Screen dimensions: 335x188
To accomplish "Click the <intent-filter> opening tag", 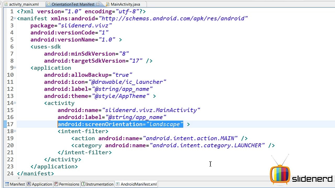I will [83, 131].
